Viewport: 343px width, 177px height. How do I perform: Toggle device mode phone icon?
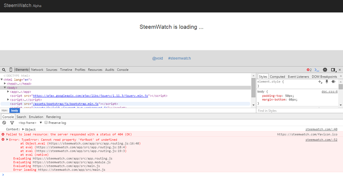pos(11,70)
